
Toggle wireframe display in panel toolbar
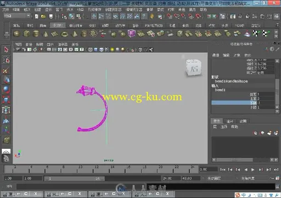pyautogui.click(x=91, y=50)
